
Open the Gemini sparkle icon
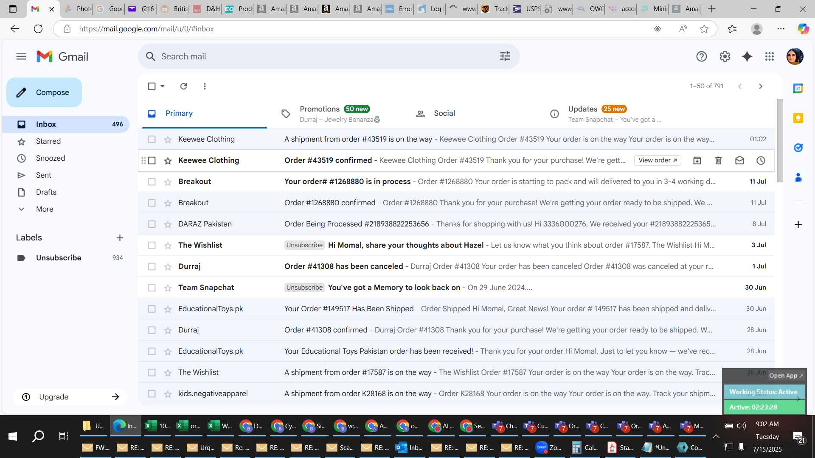tap(747, 56)
